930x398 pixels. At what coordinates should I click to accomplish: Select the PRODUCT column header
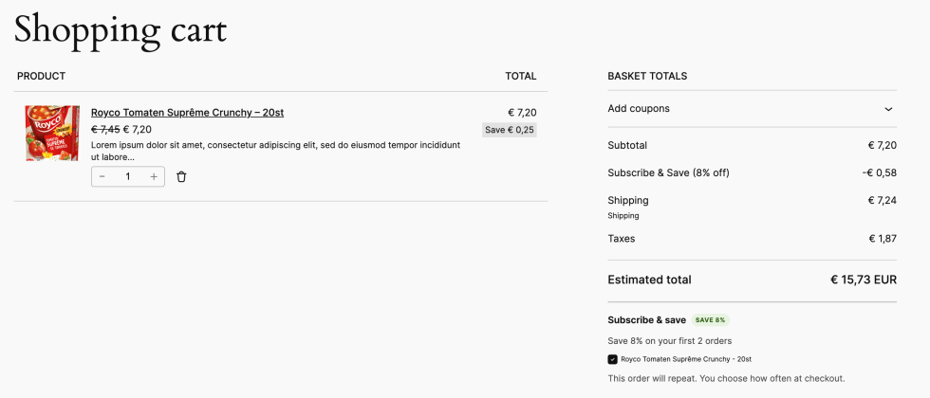click(42, 77)
